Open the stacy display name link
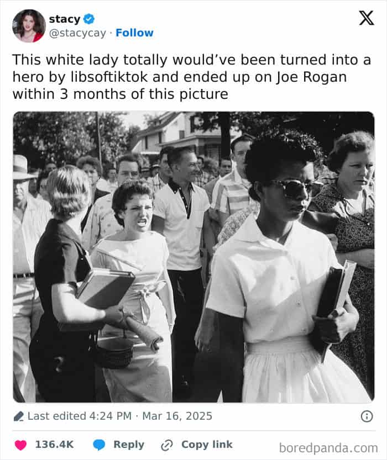Viewport: 387px width, 460px height. 64,19
